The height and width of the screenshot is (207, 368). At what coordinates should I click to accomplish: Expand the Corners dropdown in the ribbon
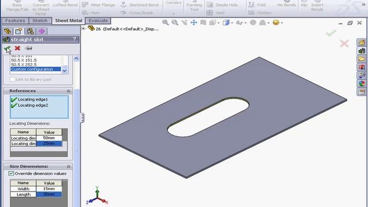[174, 14]
